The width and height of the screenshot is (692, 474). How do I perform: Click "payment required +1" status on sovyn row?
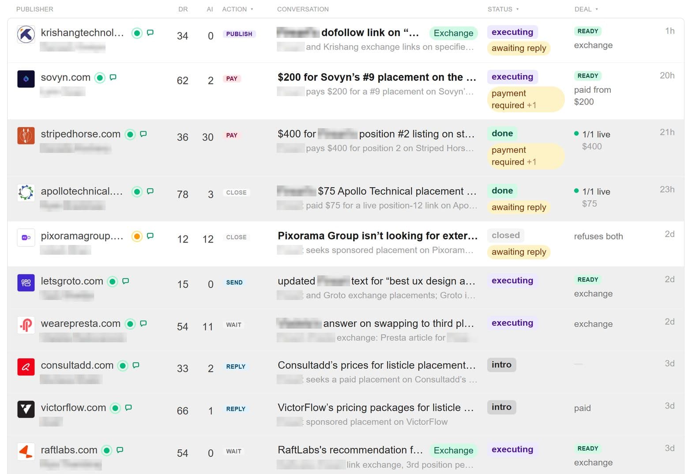pyautogui.click(x=526, y=99)
